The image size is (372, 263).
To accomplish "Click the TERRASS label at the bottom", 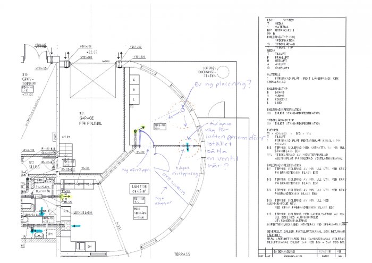I will coord(182,254).
